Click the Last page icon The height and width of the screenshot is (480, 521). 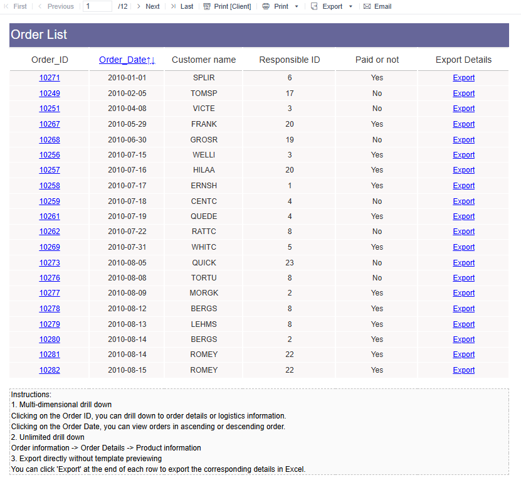[x=173, y=6]
